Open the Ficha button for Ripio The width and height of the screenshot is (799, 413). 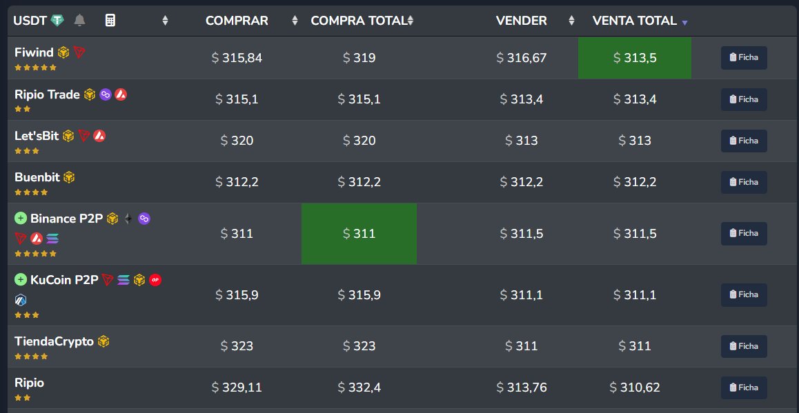click(x=744, y=387)
